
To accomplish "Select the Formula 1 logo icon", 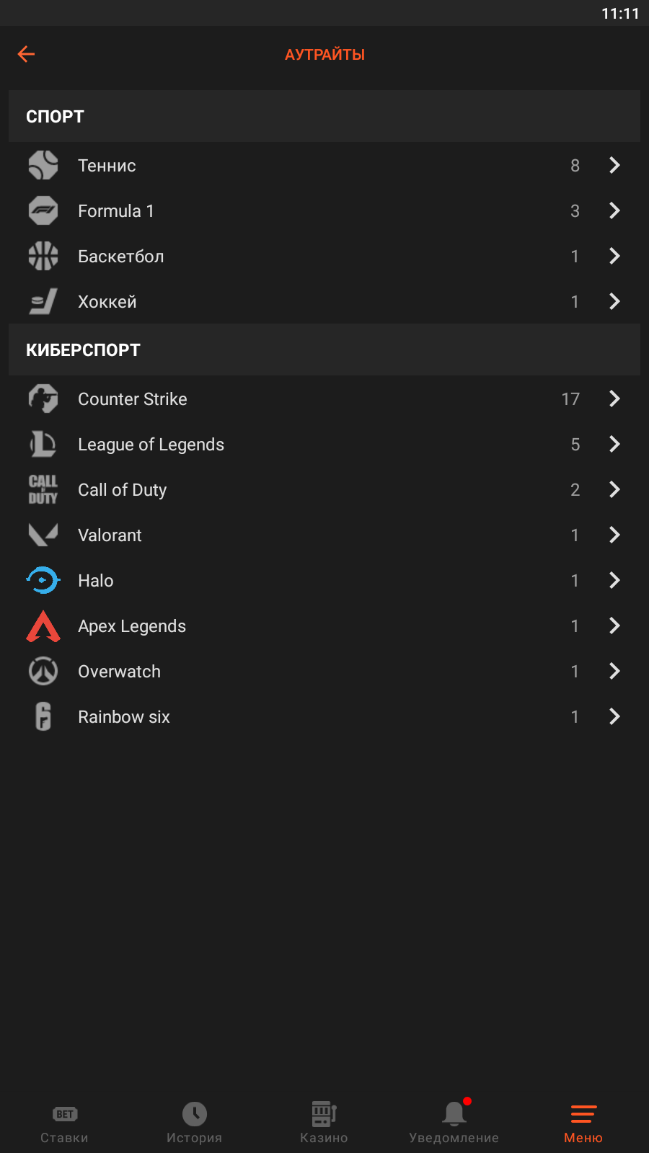I will coord(43,210).
